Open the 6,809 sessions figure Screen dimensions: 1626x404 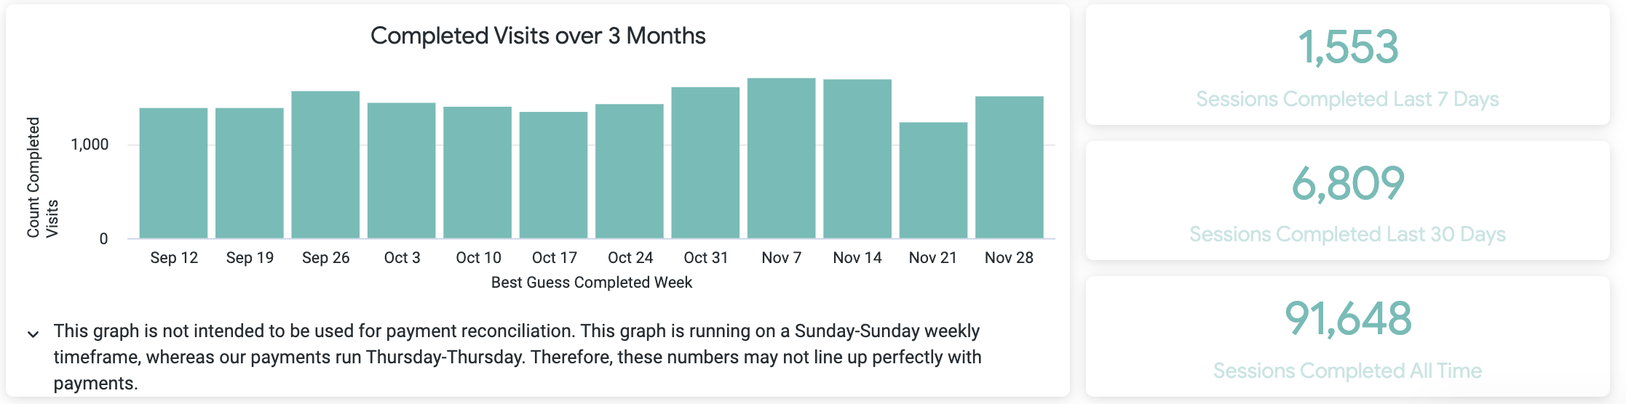pyautogui.click(x=1348, y=183)
